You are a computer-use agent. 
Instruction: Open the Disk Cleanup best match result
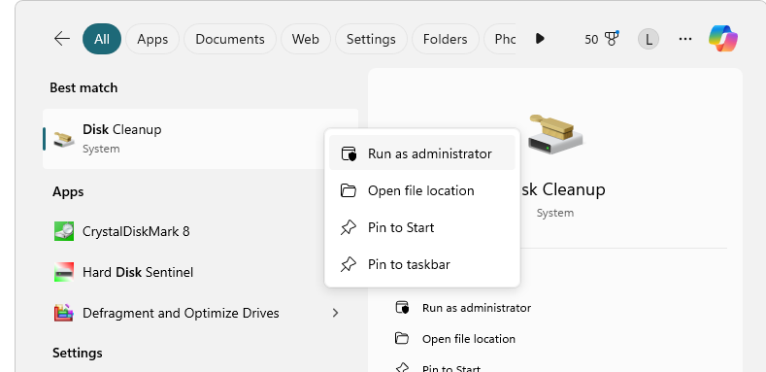click(x=200, y=139)
